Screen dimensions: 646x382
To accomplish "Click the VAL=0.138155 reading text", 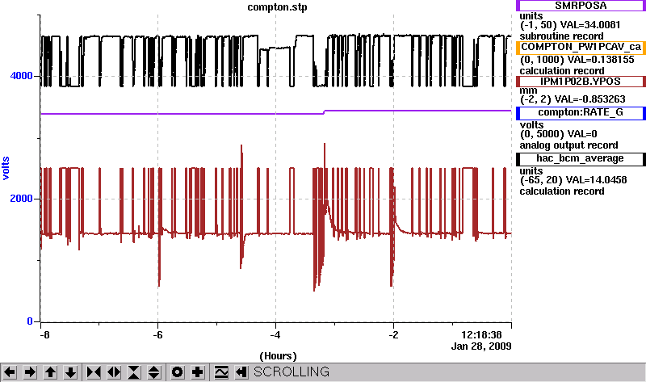I will coord(601,59).
